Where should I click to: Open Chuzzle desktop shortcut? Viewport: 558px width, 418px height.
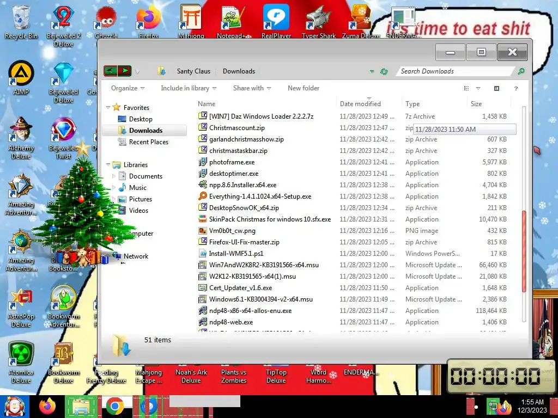106,22
